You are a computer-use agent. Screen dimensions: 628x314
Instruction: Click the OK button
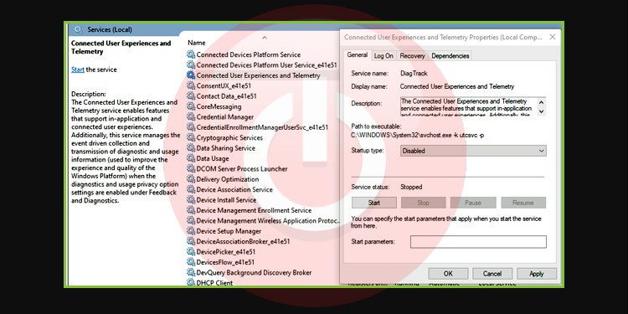tap(448, 274)
